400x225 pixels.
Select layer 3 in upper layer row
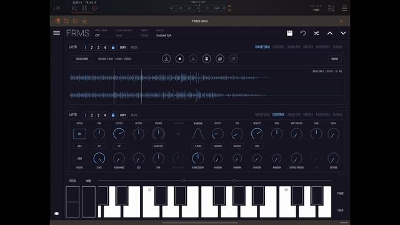coord(99,47)
